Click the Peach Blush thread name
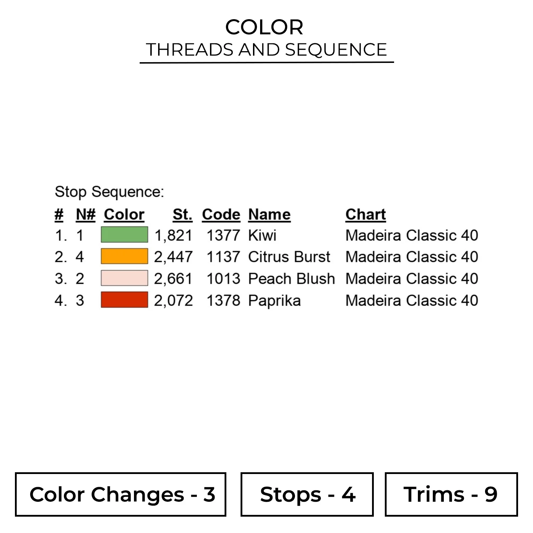The image size is (533, 533). tap(291, 279)
